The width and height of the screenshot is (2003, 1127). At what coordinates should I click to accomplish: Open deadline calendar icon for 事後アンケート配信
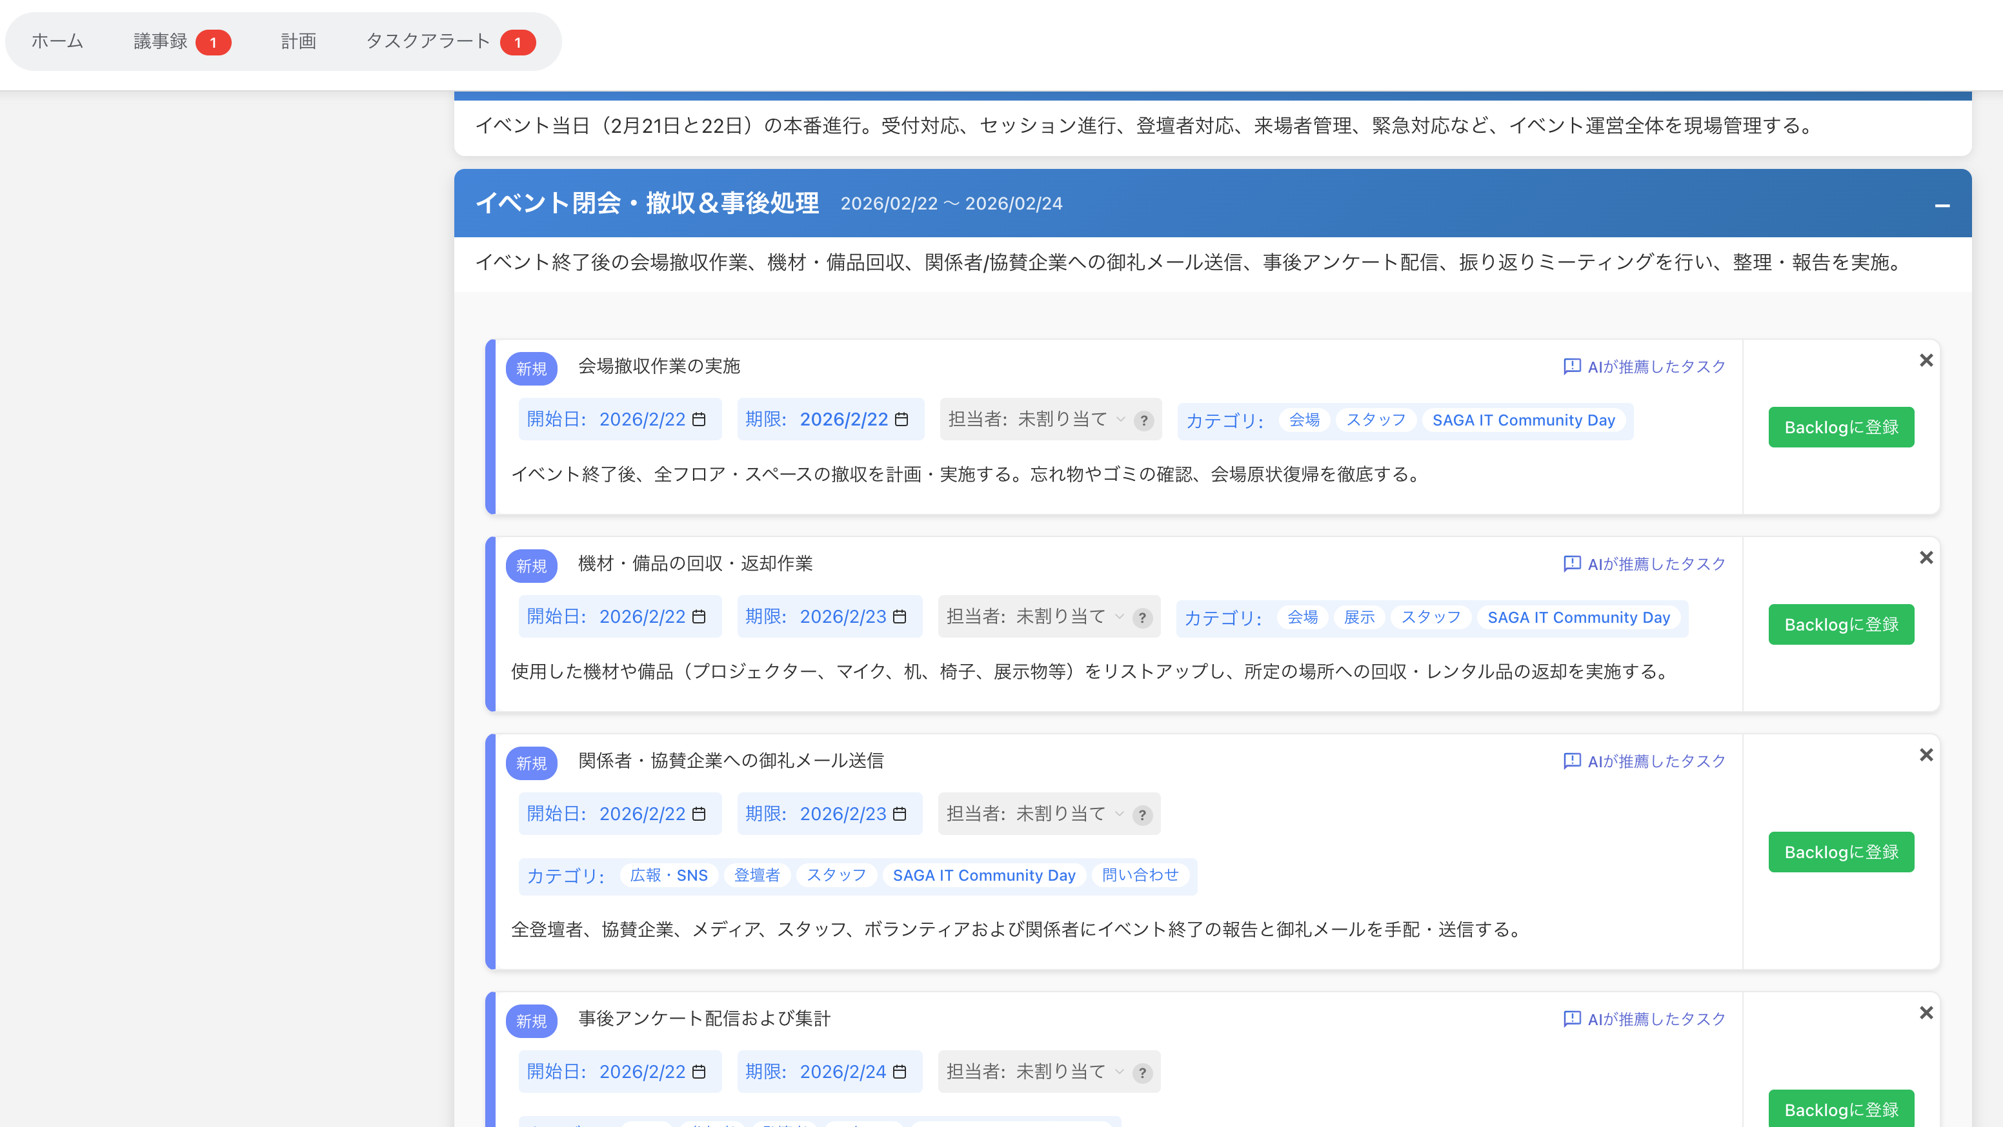[x=900, y=1072]
